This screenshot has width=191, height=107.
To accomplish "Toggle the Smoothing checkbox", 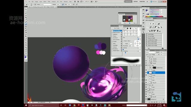I will coord(113,49).
